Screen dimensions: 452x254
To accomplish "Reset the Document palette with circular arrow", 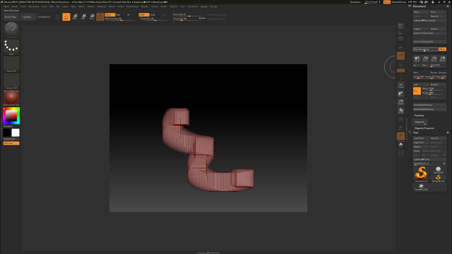I will coord(447,6).
